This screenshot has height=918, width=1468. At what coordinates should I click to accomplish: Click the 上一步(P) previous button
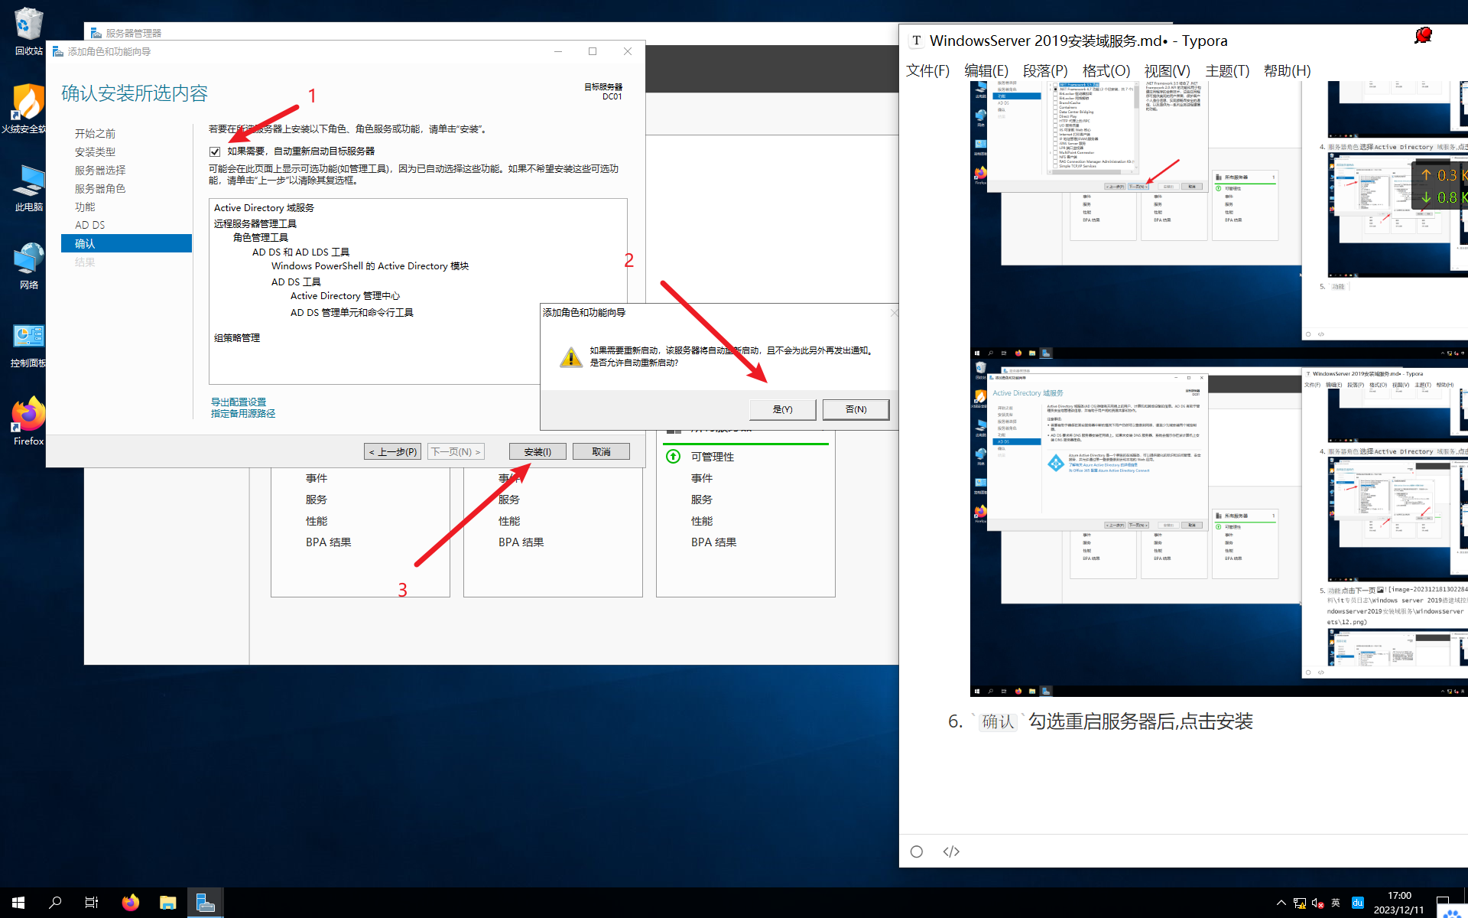click(392, 451)
